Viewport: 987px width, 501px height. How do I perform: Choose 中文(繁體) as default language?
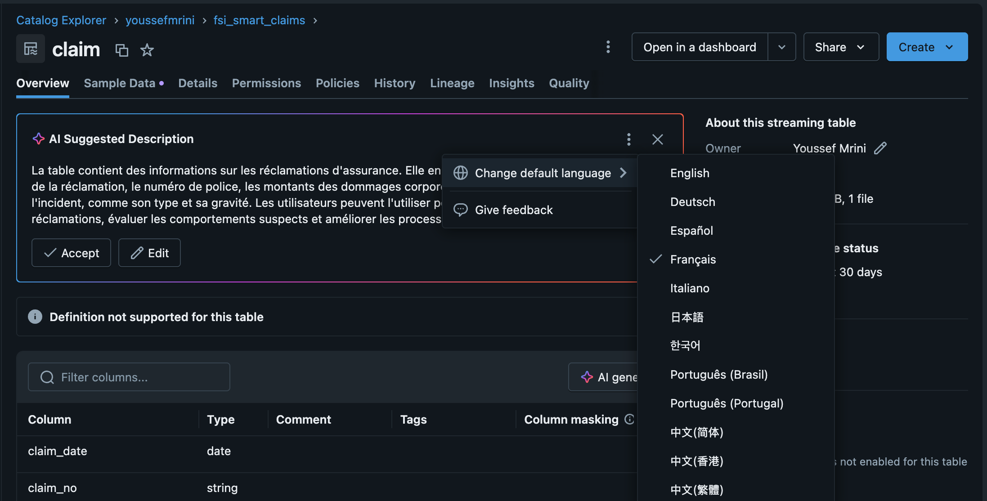(x=736, y=489)
